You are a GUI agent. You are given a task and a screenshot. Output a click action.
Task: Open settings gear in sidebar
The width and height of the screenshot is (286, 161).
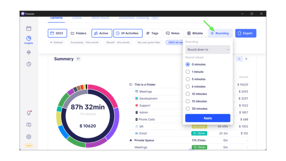(29, 137)
